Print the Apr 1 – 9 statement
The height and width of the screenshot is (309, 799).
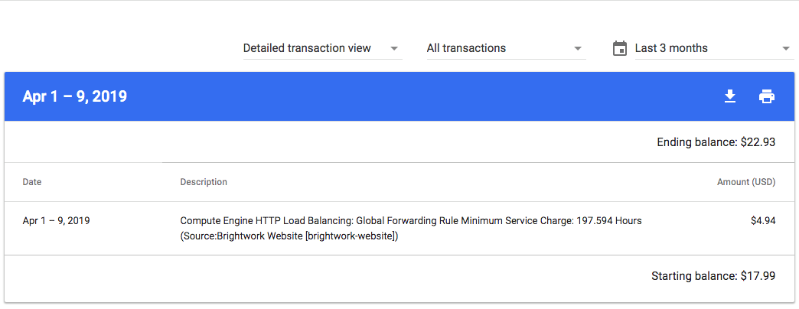(x=766, y=96)
